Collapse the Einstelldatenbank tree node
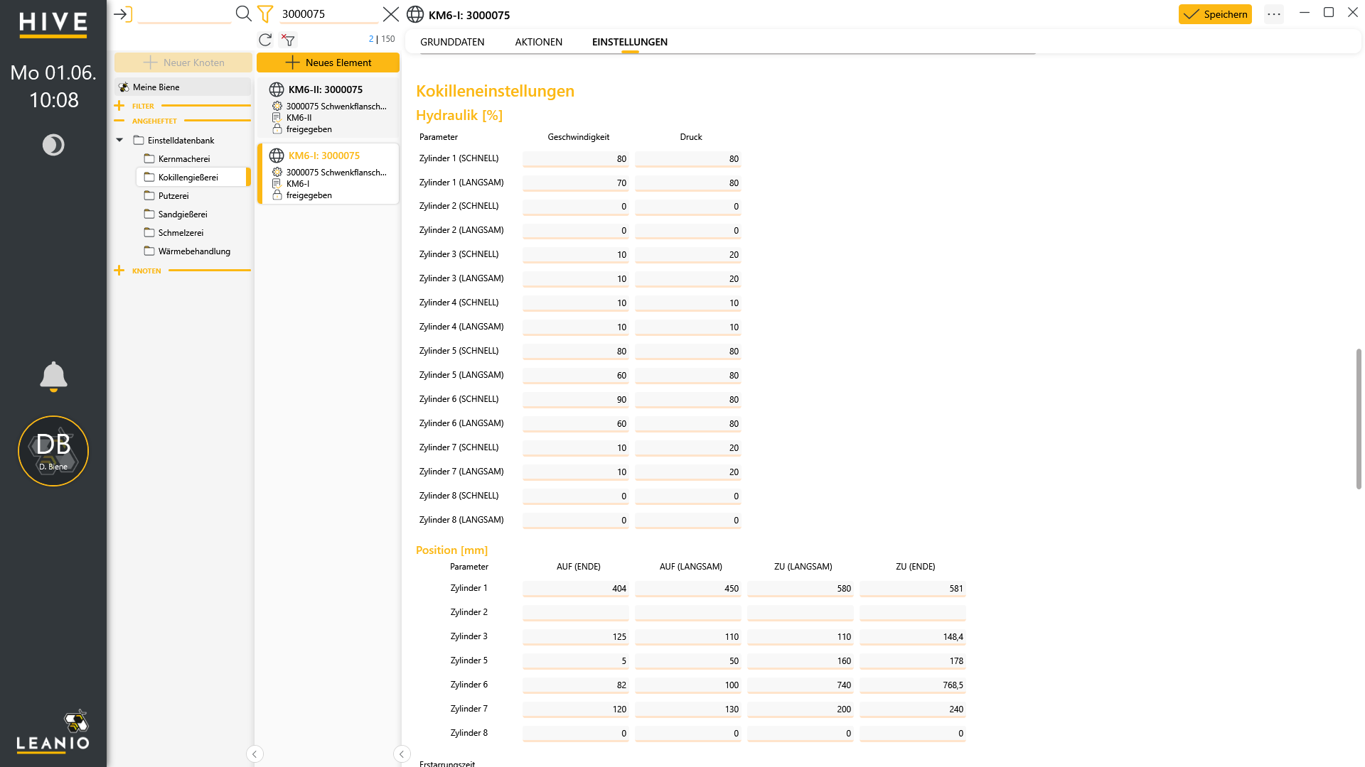Viewport: 1365px width, 767px height. coord(119,140)
